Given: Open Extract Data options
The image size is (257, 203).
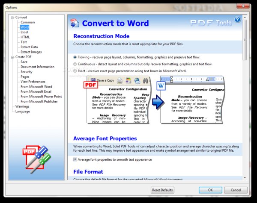Looking at the screenshot, I should [x=29, y=47].
